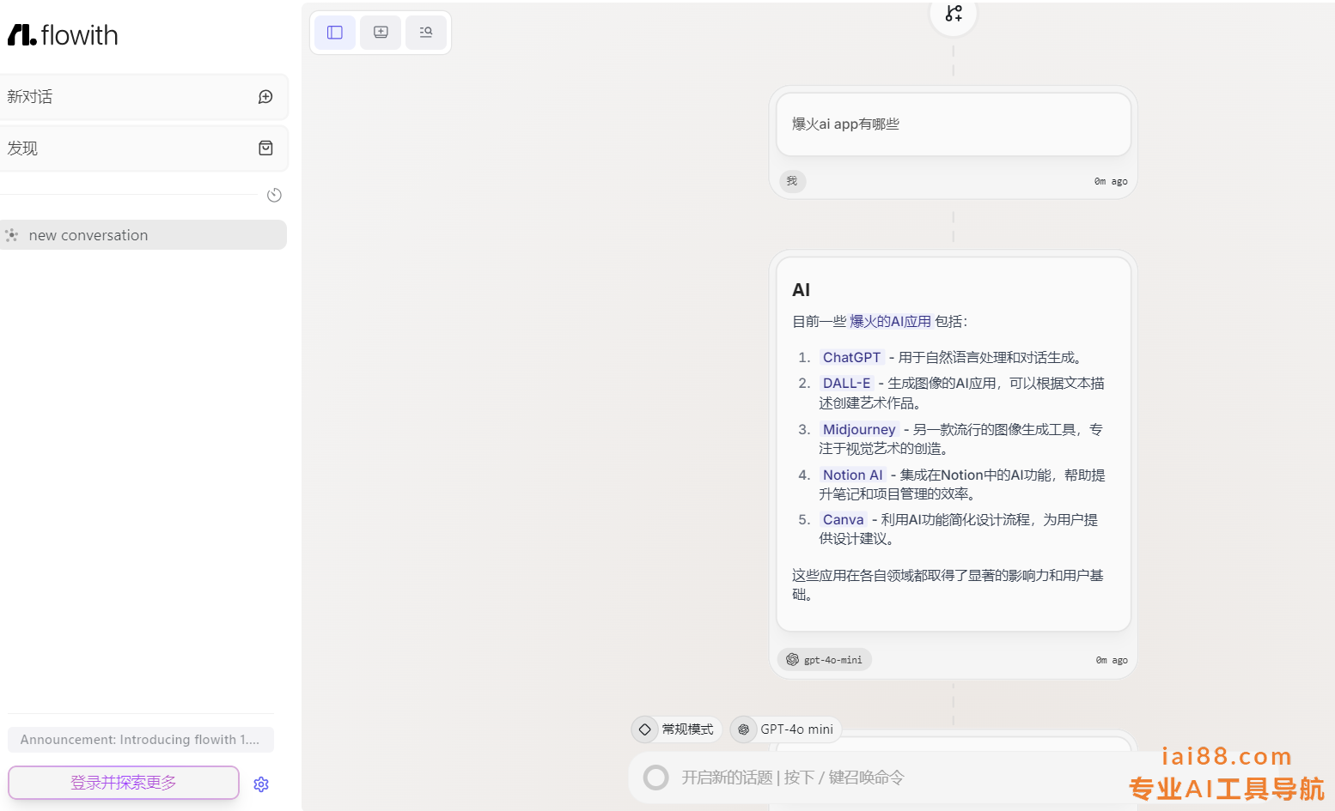This screenshot has width=1335, height=811.
Task: Toggle the sidebar panel layout button
Action: [335, 33]
